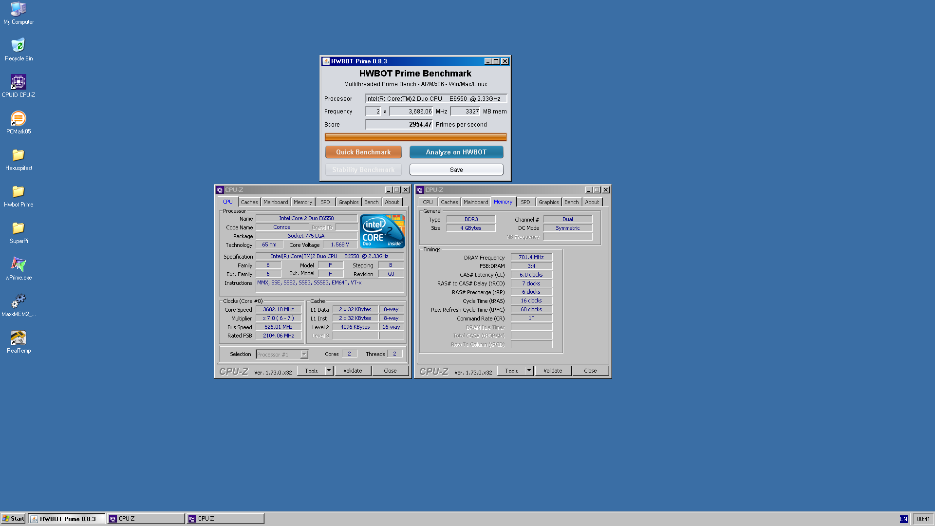Screen dimensions: 935x526
Task: Save the HWBOT Prime result
Action: (456, 169)
